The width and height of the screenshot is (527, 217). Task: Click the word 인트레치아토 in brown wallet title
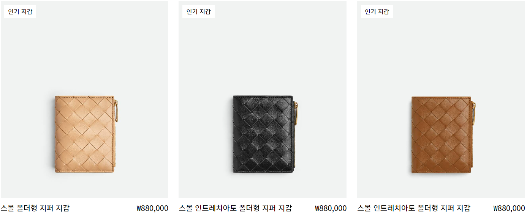tap(394, 208)
